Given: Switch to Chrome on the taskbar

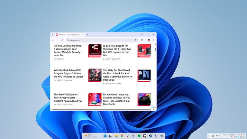Looking at the screenshot, I should pos(122,136).
